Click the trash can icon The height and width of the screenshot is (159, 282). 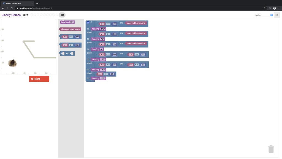tap(271, 149)
